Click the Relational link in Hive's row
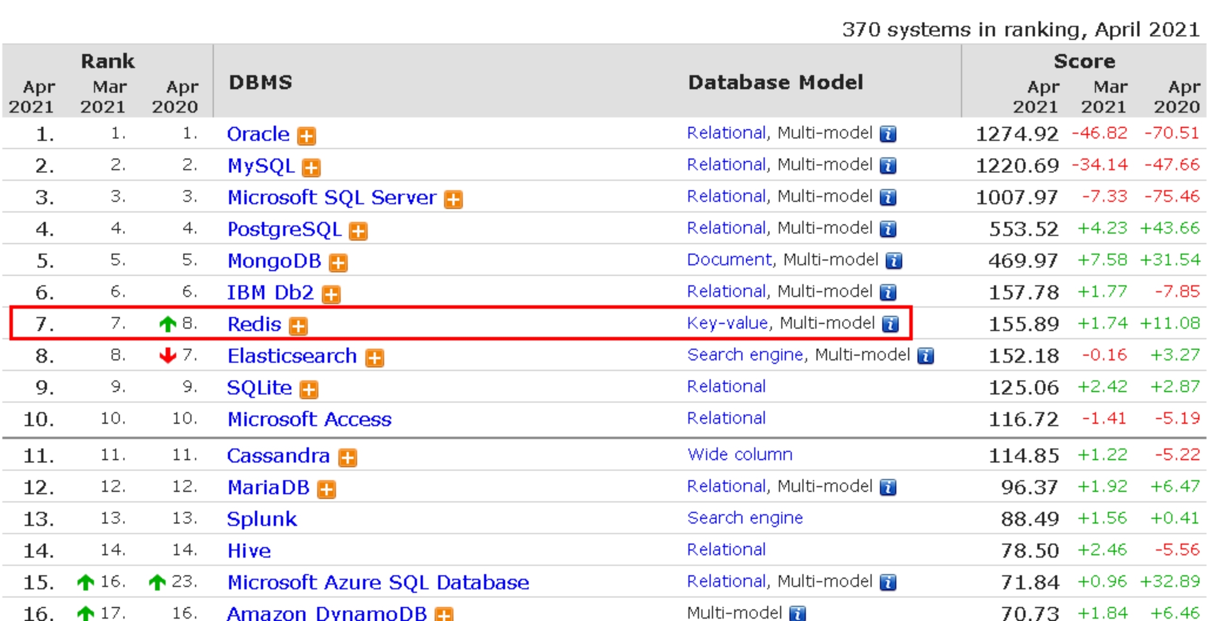The height and width of the screenshot is (621, 1210). click(x=726, y=549)
